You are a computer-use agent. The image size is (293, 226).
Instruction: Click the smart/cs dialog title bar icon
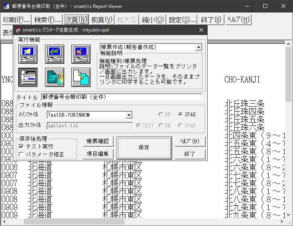[x=18, y=30]
